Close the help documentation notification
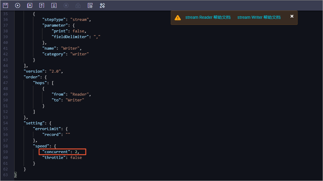Viewport: 323px width, 181px height. tap(292, 16)
